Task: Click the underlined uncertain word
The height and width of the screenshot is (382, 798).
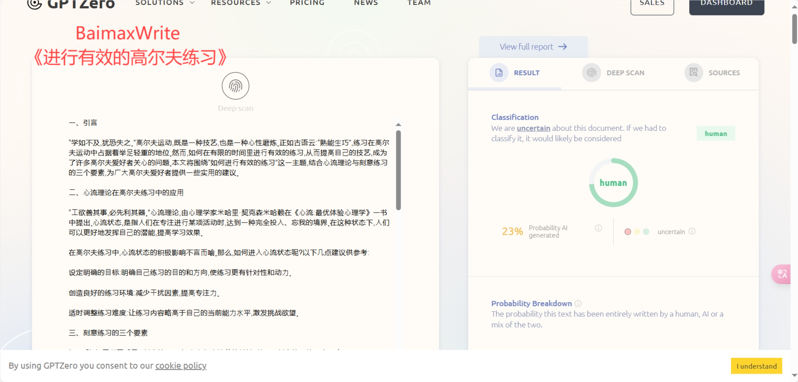Action: pyautogui.click(x=533, y=128)
